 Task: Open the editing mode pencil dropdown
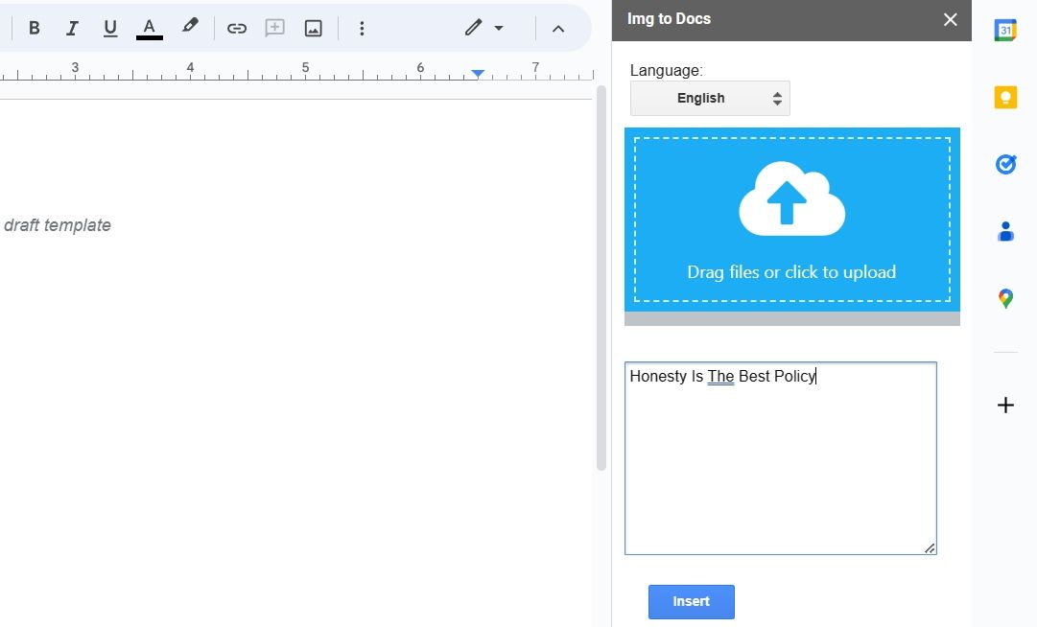point(484,28)
